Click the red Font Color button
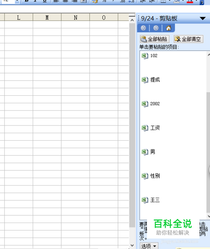Screen dimensions: 210x249 tap(190, 1)
